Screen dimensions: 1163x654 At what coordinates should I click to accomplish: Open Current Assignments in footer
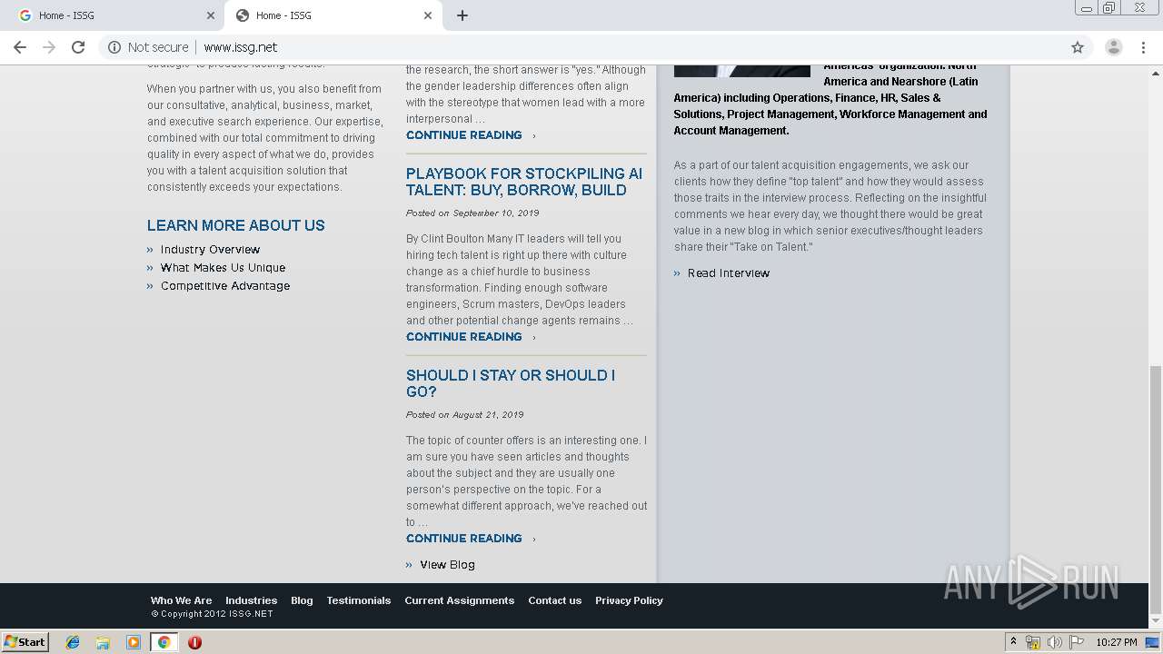tap(460, 600)
